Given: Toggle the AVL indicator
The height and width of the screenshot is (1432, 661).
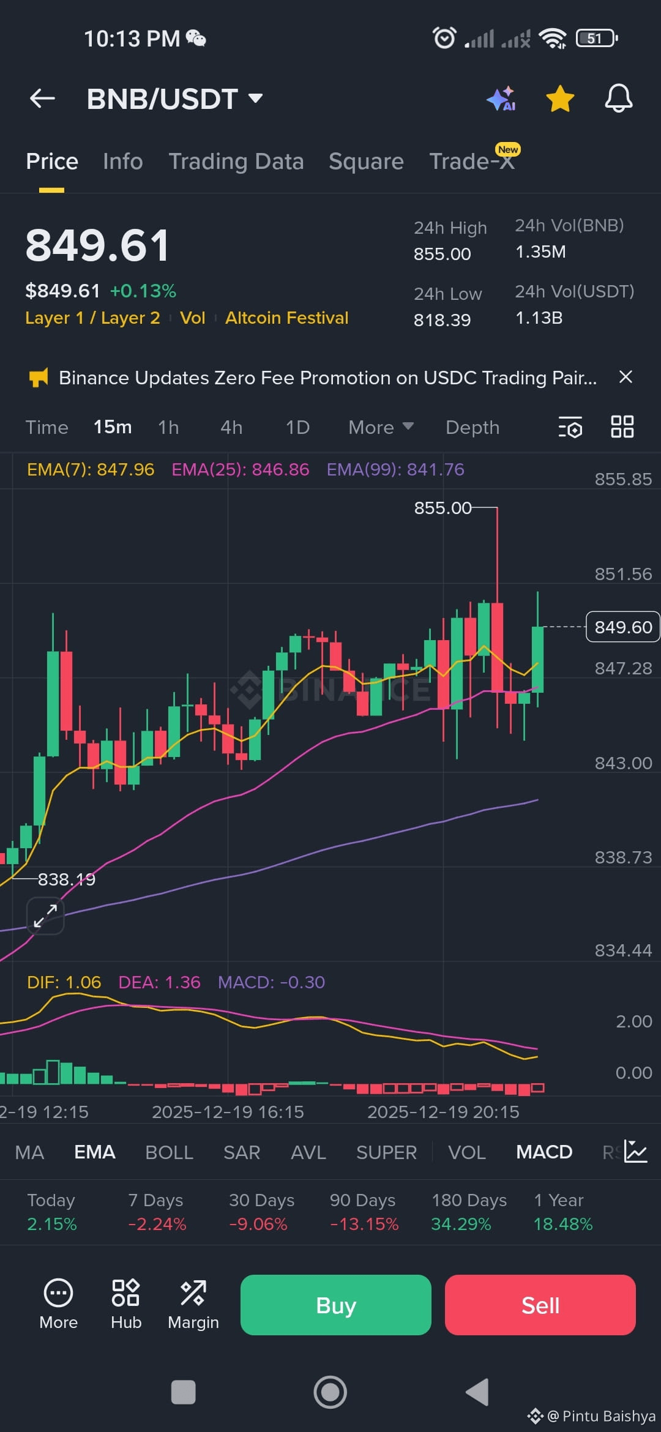Looking at the screenshot, I should [x=308, y=1152].
